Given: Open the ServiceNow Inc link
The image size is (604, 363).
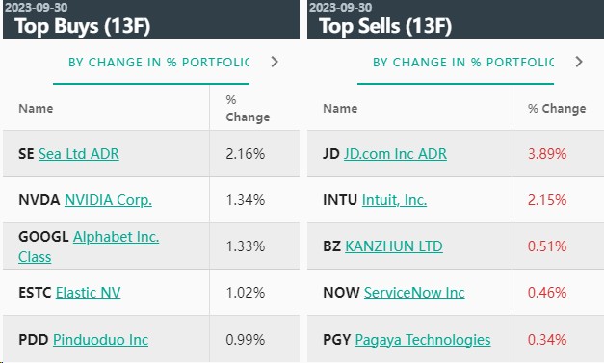Looking at the screenshot, I should point(414,293).
